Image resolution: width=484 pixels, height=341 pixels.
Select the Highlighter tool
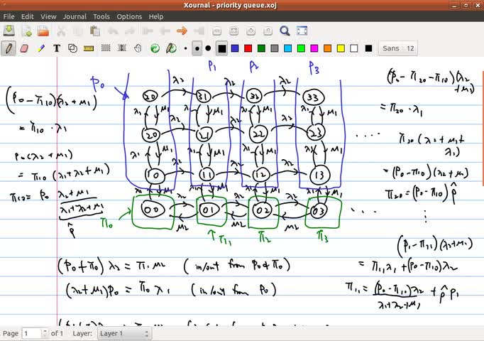[40, 48]
